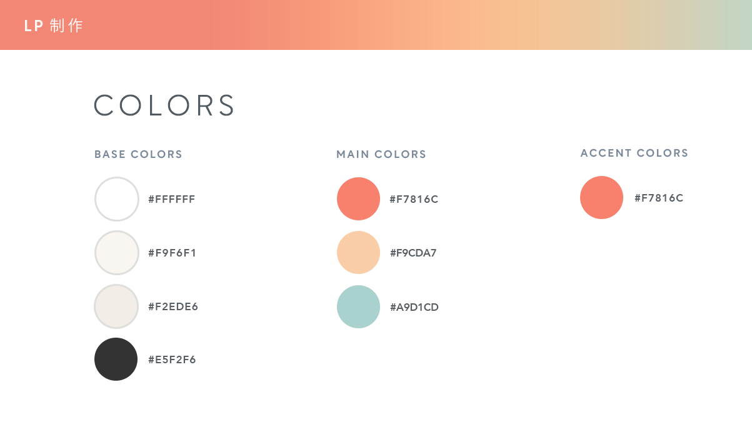This screenshot has width=752, height=445.
Task: Choose the peach #F9CDA7 swatch circle
Action: (358, 253)
